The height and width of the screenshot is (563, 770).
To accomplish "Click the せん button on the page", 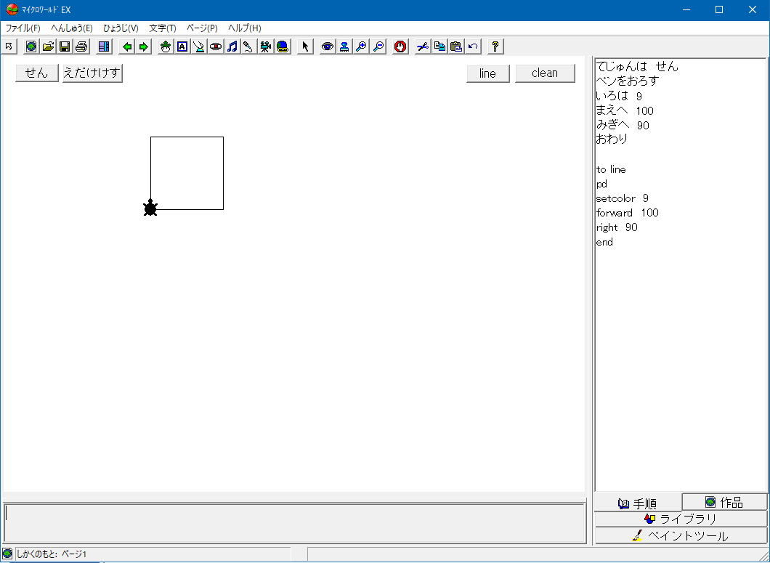I will [37, 73].
